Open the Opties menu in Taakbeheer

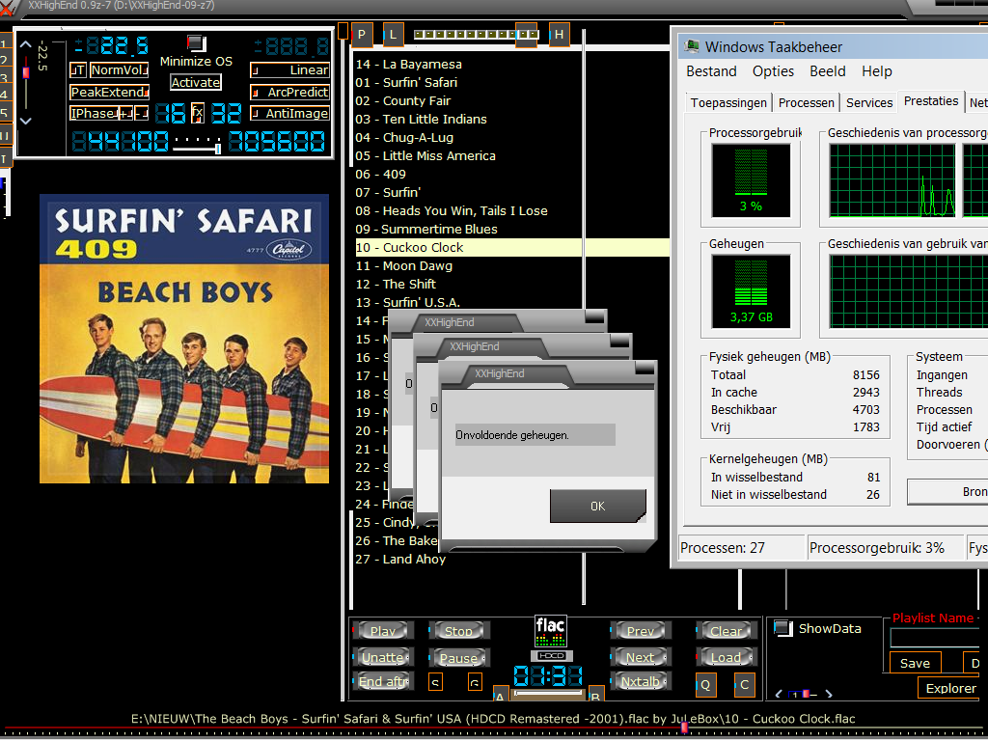coord(773,71)
